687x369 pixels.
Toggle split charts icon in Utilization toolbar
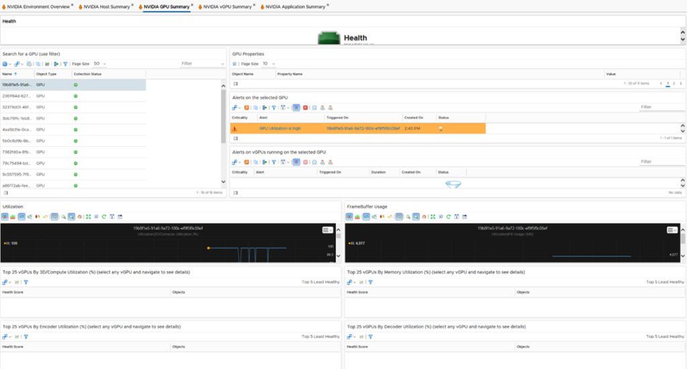(5, 217)
